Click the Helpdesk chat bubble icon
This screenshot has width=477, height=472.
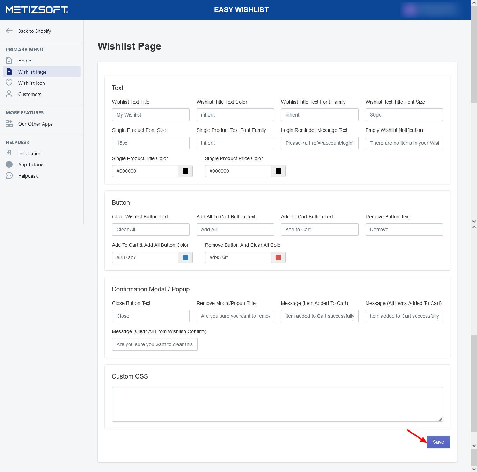pyautogui.click(x=9, y=175)
